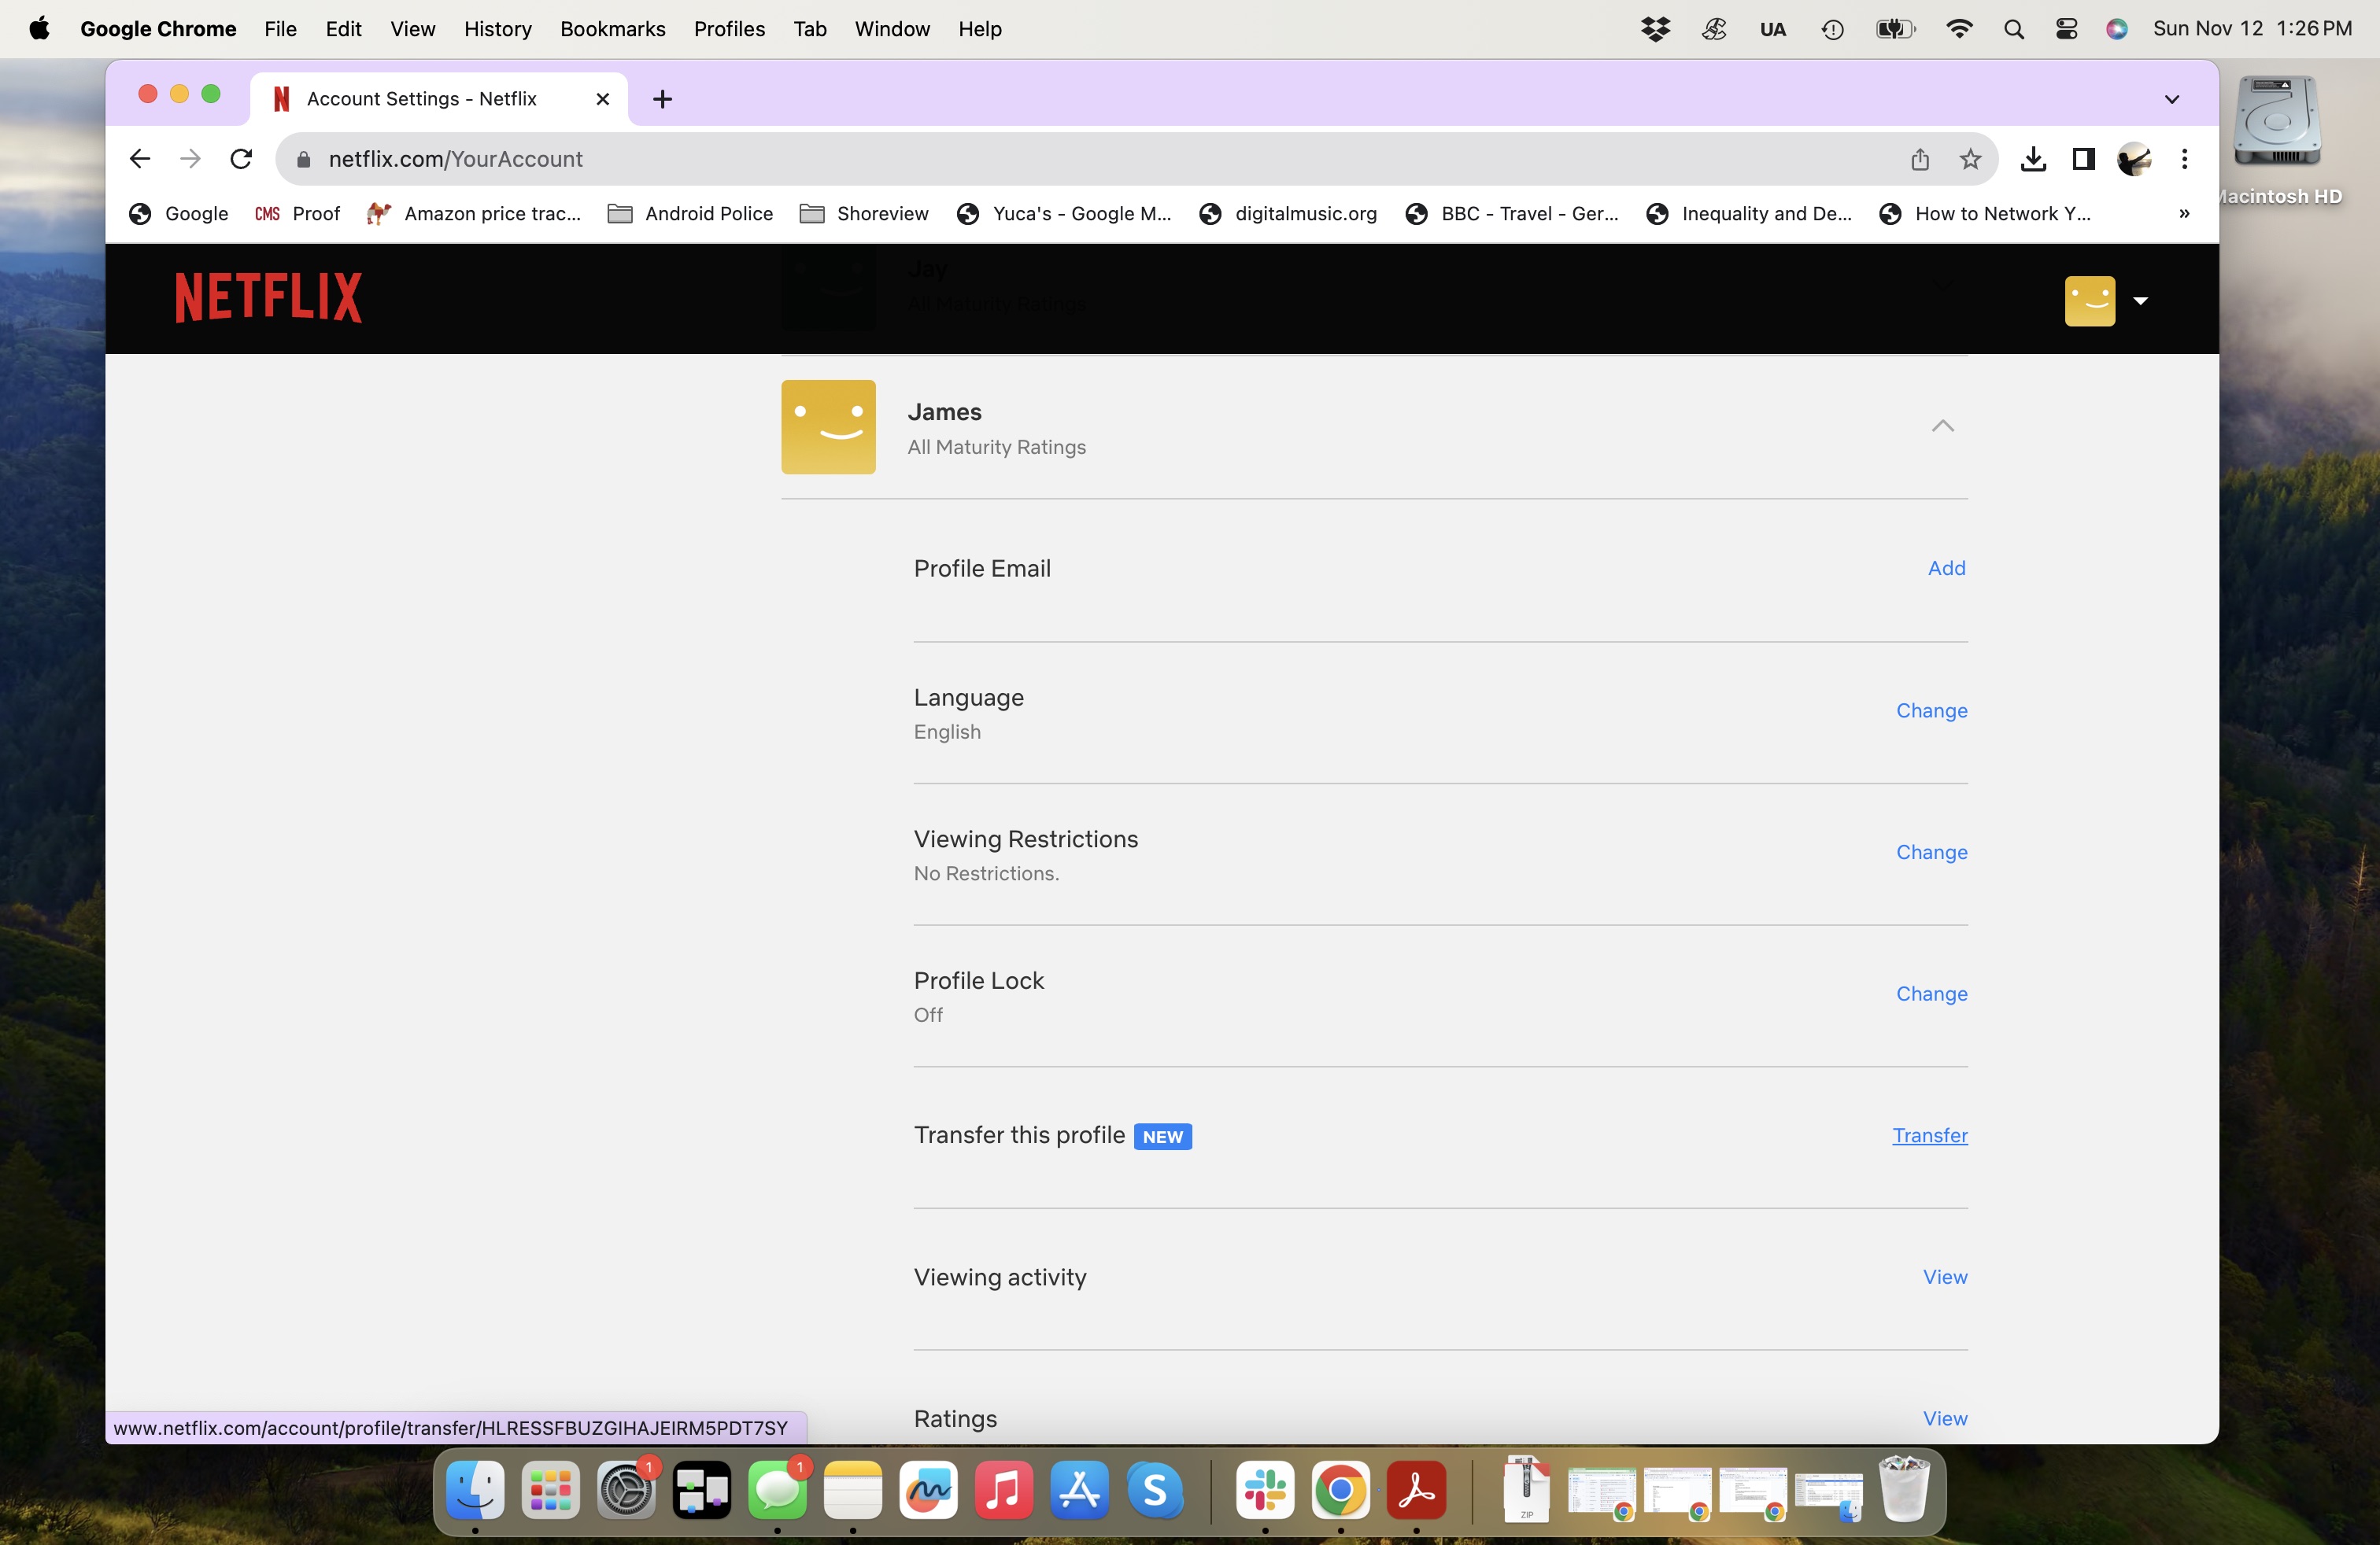The height and width of the screenshot is (1545, 2380).
Task: Open Chrome profile avatar
Action: [2134, 159]
